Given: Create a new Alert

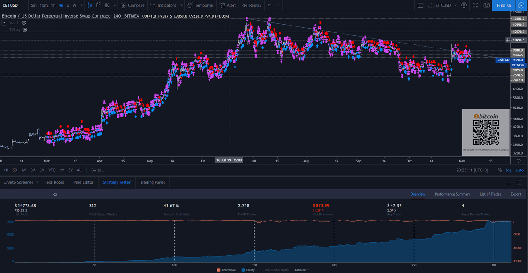Looking at the screenshot, I should [227, 5].
